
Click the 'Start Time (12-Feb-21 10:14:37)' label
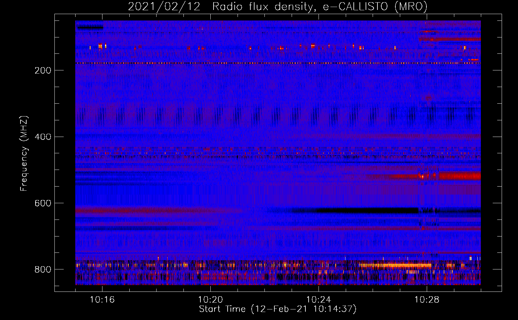(278, 309)
